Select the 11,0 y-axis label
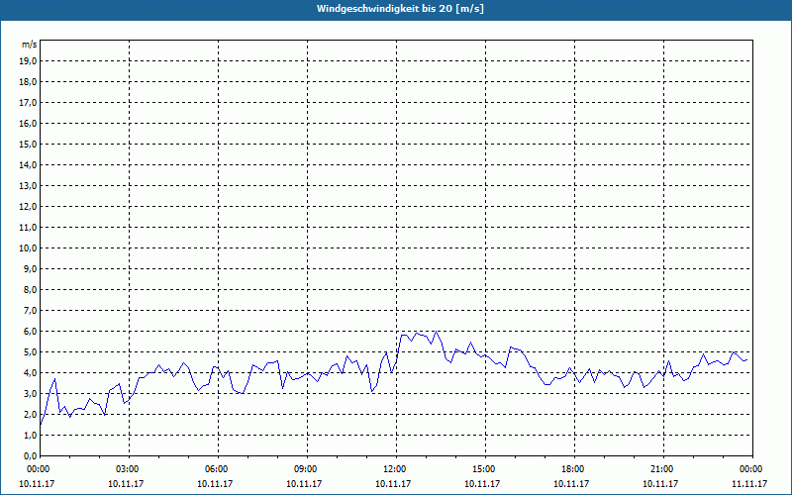 pos(29,228)
